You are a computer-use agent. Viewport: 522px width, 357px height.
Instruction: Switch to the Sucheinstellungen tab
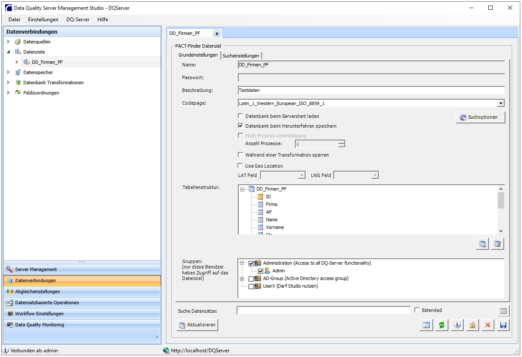[x=241, y=55]
